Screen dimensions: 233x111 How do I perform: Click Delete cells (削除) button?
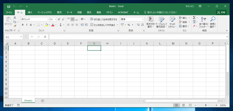pyautogui.click(x=183, y=22)
